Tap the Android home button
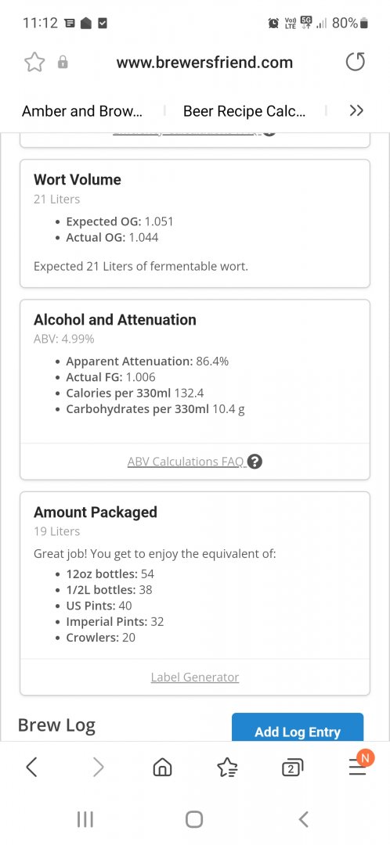390x845 pixels. (x=194, y=819)
